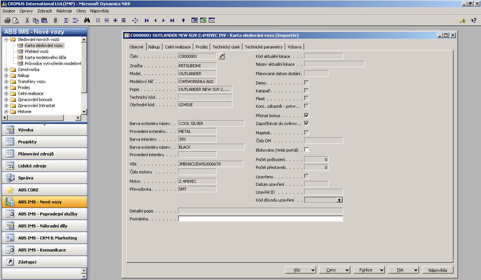The width and height of the screenshot is (481, 280).
Task: Click the context help question-mark icon
Action: tap(474, 20)
